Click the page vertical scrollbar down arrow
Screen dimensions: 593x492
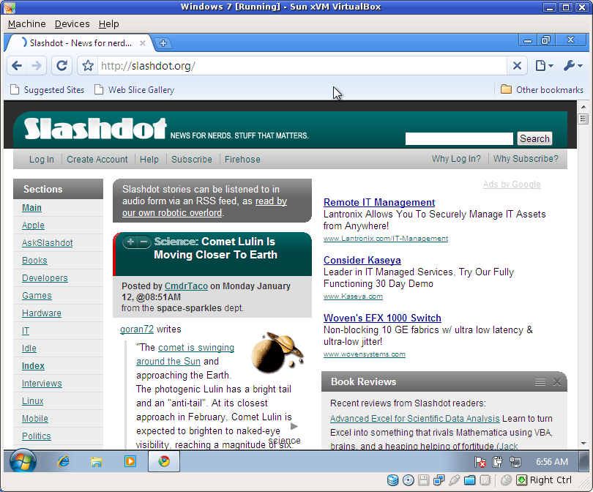point(583,443)
